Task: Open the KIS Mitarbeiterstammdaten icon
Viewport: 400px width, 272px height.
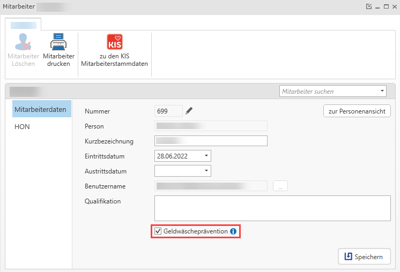Action: (x=115, y=42)
